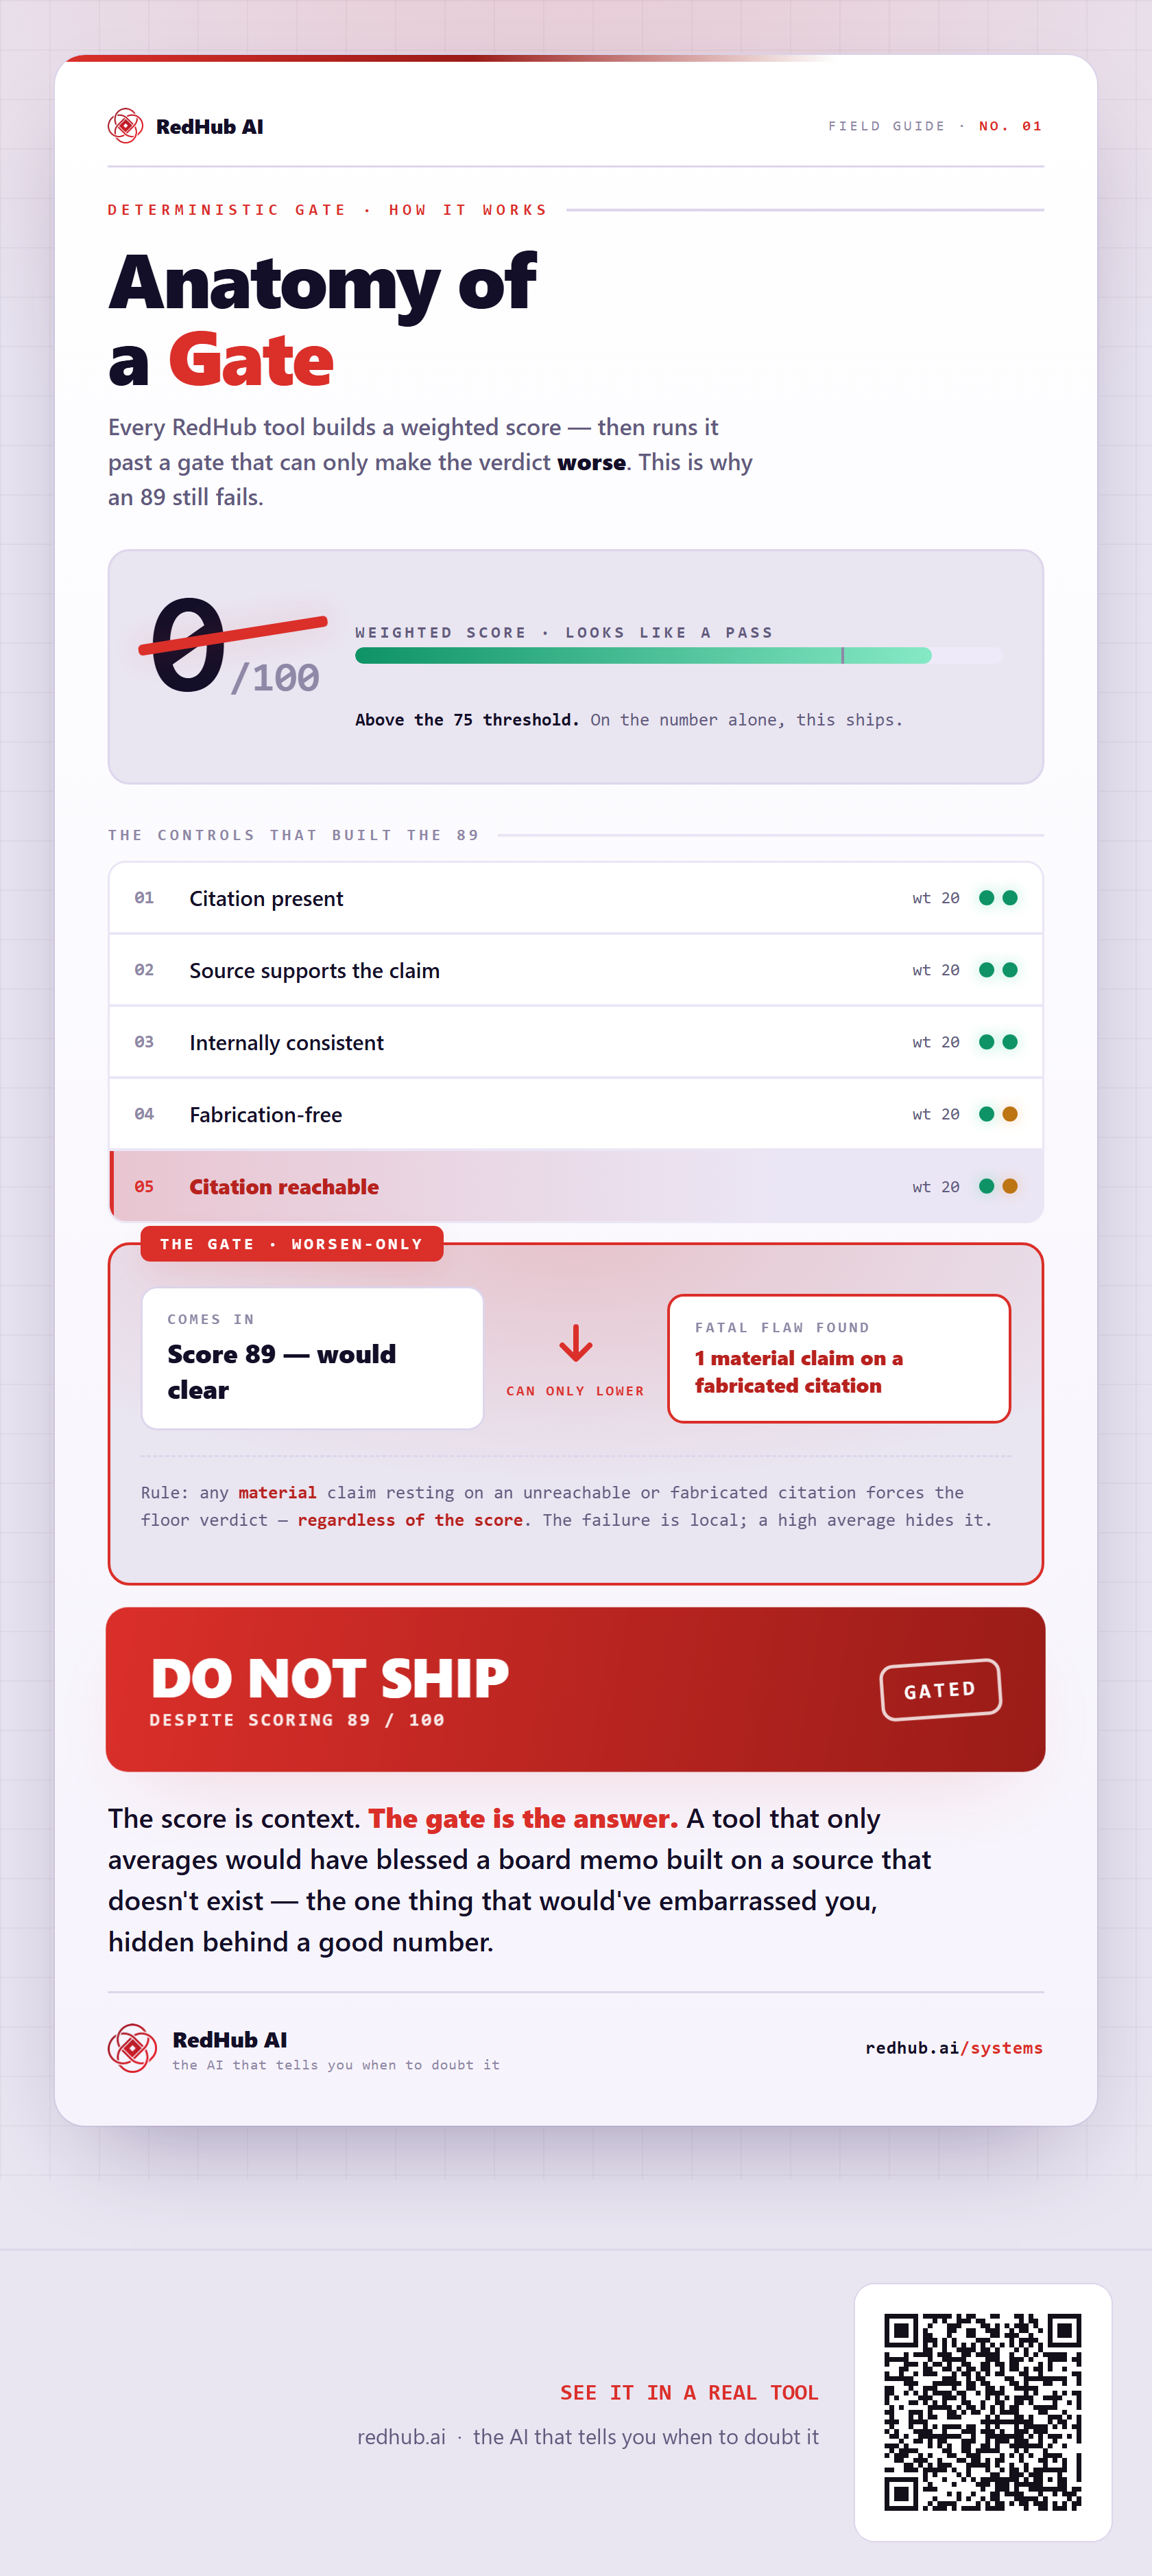
Task: Open the redhub.ai/systems link
Action: (x=955, y=2048)
